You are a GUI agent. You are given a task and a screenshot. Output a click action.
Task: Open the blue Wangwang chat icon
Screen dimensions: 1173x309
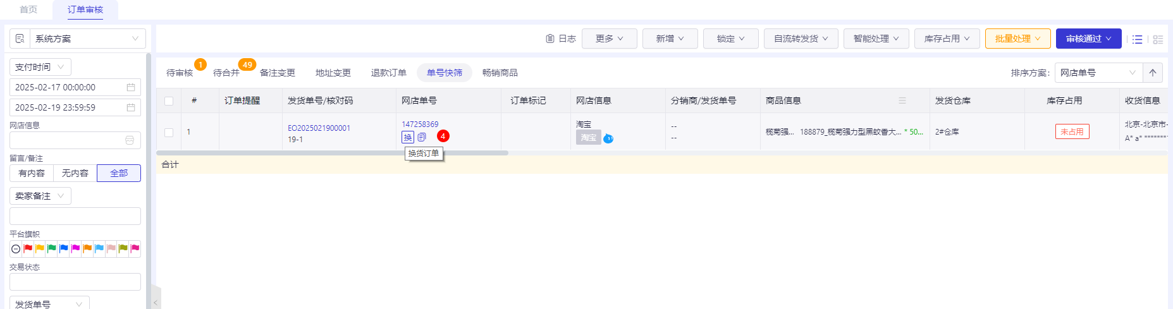[x=608, y=138]
